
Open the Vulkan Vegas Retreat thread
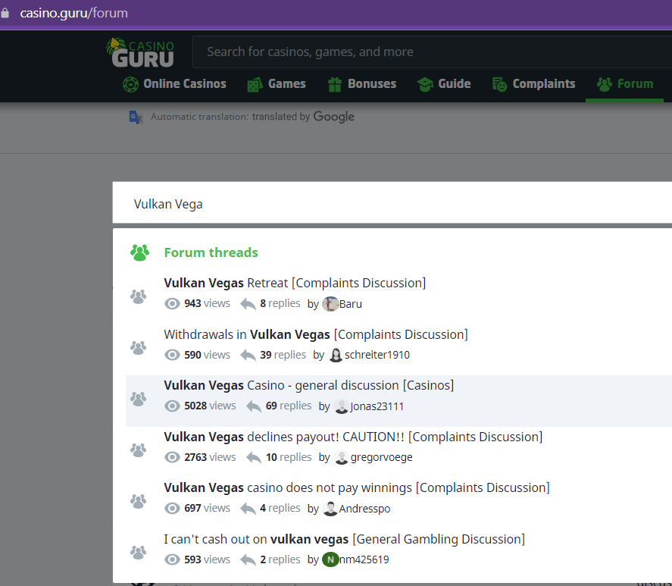295,283
